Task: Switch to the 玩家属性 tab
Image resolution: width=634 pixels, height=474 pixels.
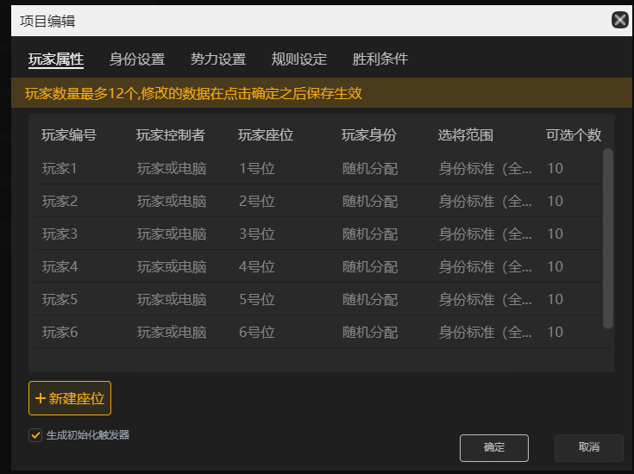Action: point(56,59)
